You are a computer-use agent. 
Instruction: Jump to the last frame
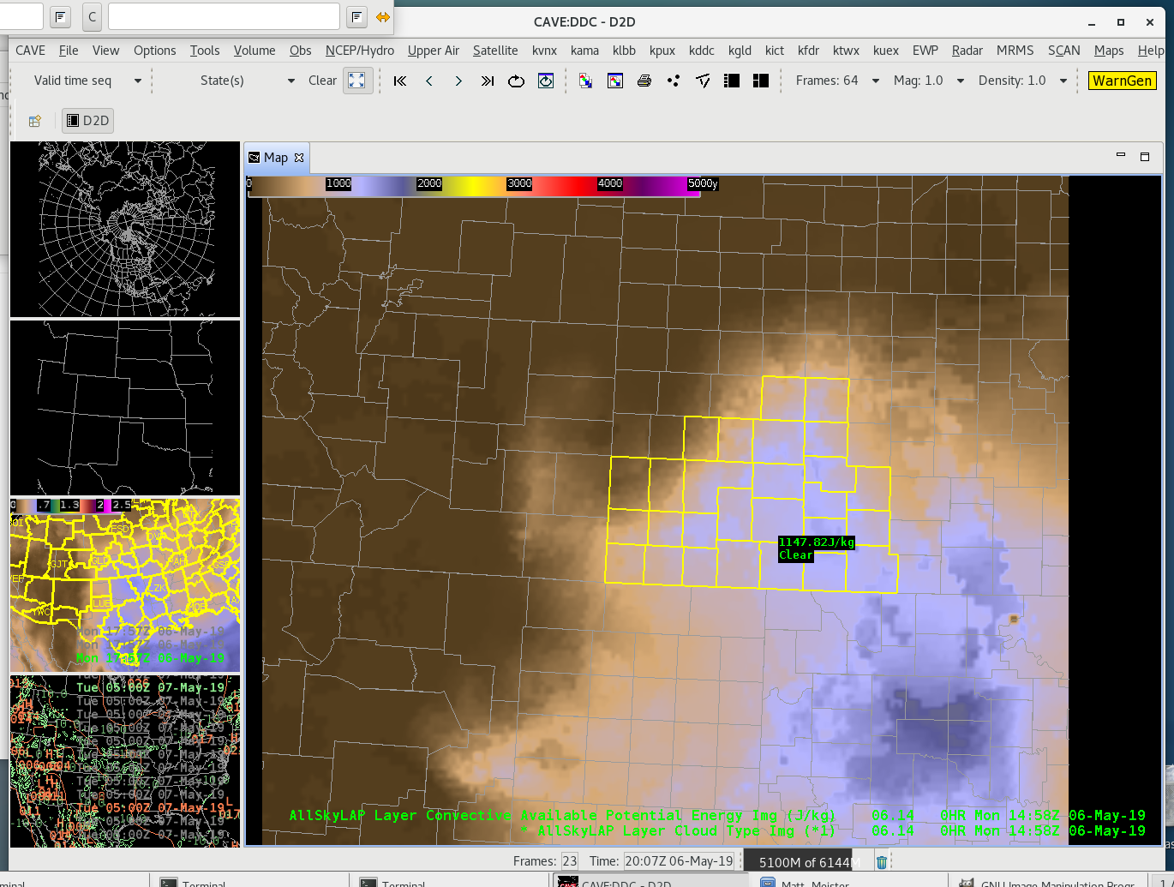click(x=488, y=81)
